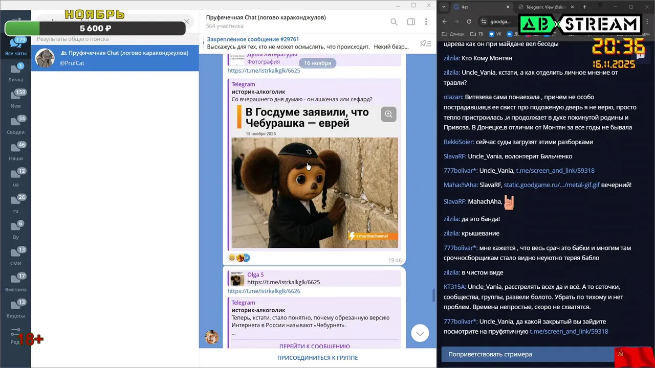Go back in the browser
The height and width of the screenshot is (368, 655).
(445, 21)
